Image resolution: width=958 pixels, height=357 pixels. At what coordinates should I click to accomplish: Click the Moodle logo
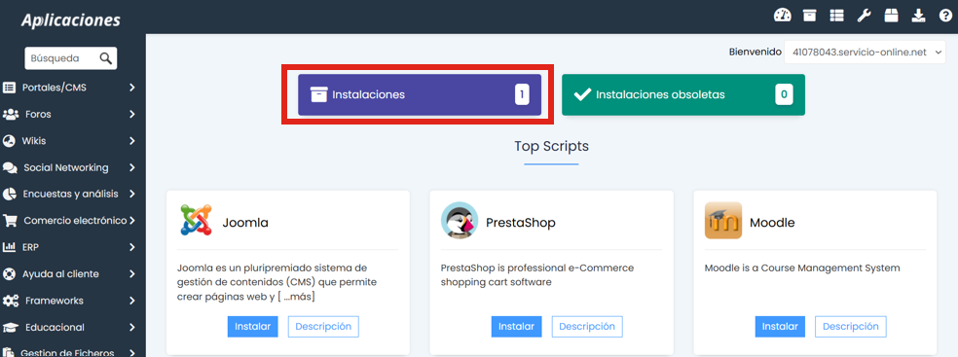(x=723, y=220)
